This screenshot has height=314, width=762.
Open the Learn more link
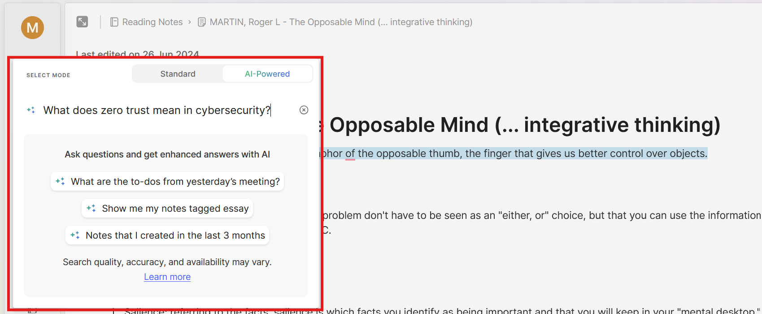tap(167, 277)
